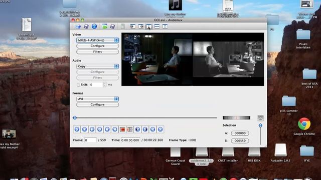Switch preview to Input display mode icon
The width and height of the screenshot is (321, 180).
click(132, 26)
